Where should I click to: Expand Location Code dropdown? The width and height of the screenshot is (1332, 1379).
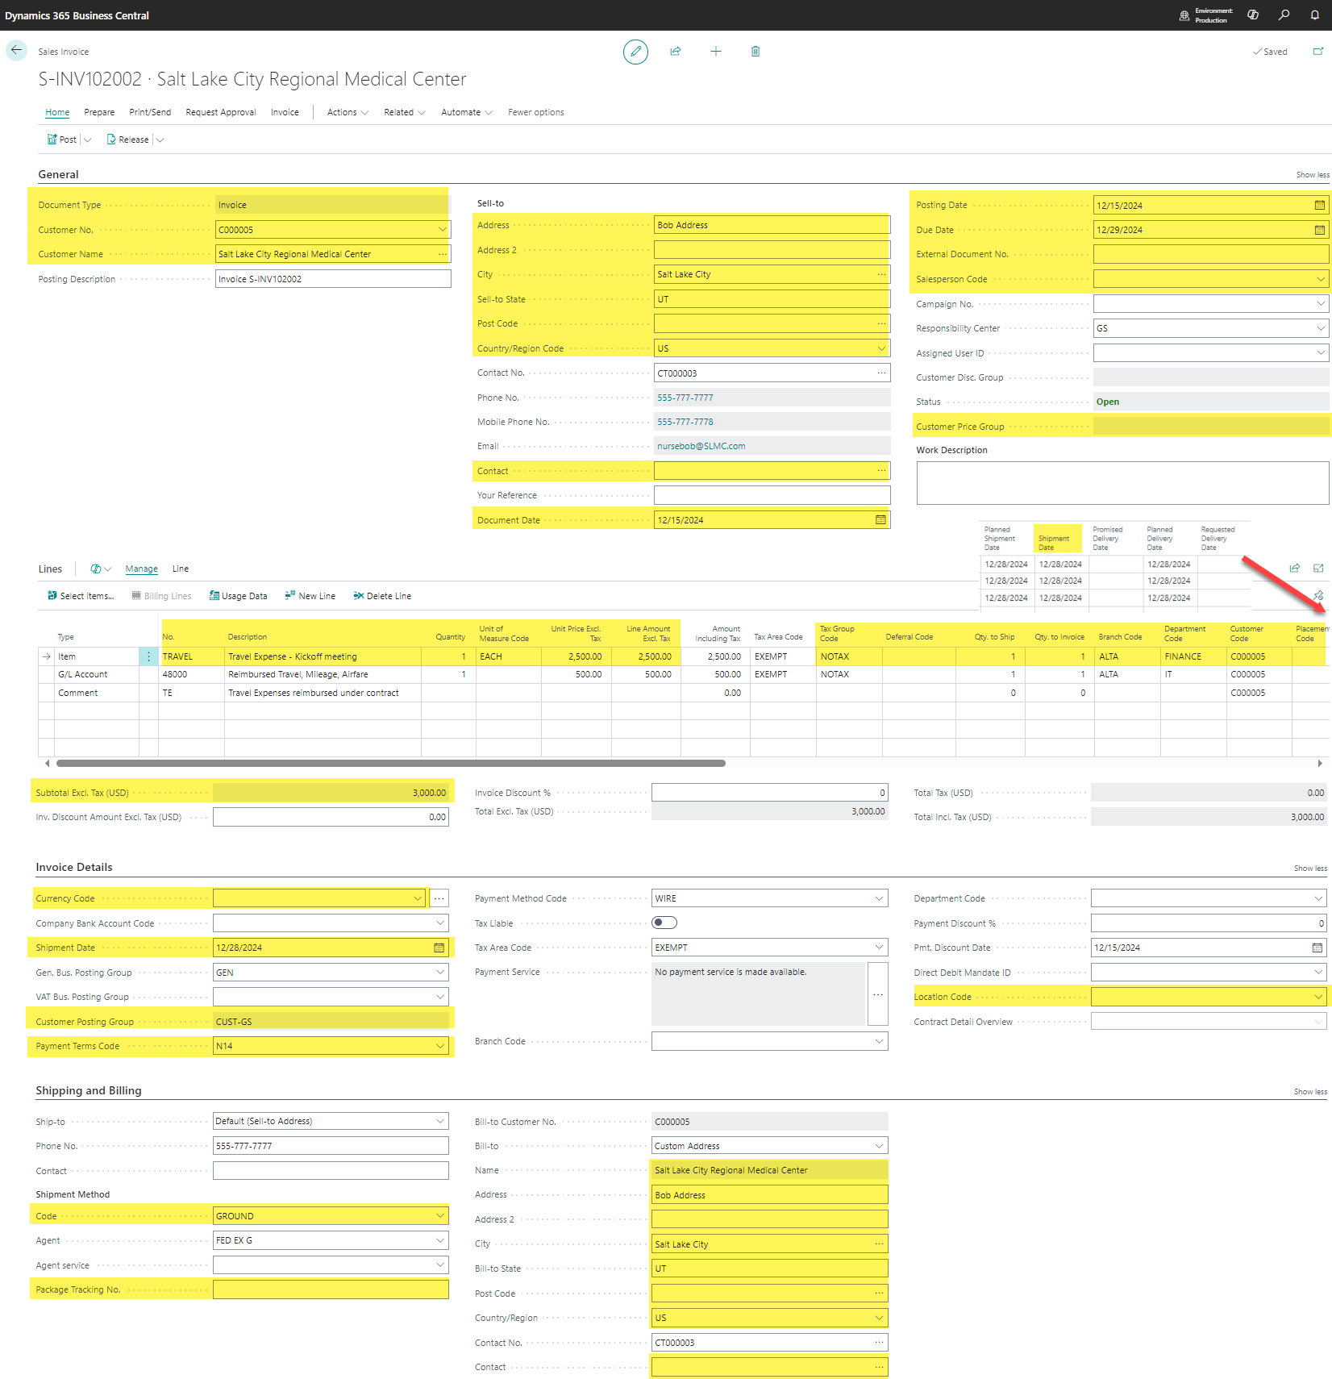[1319, 997]
